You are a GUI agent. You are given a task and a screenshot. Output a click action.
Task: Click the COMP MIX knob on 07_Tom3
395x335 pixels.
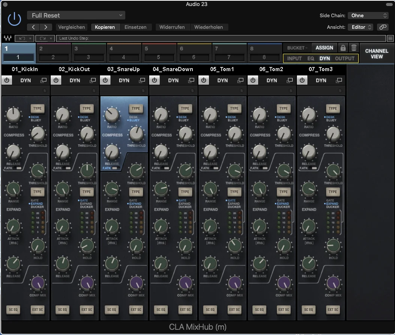coord(333,283)
